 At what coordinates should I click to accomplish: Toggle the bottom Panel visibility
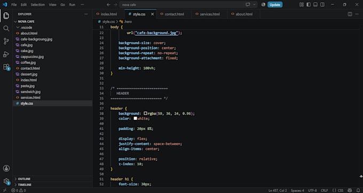pyautogui.click(x=315, y=5)
